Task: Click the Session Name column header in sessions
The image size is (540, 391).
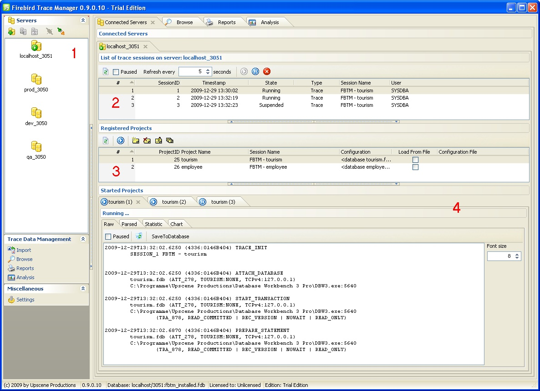Action: tap(364, 83)
